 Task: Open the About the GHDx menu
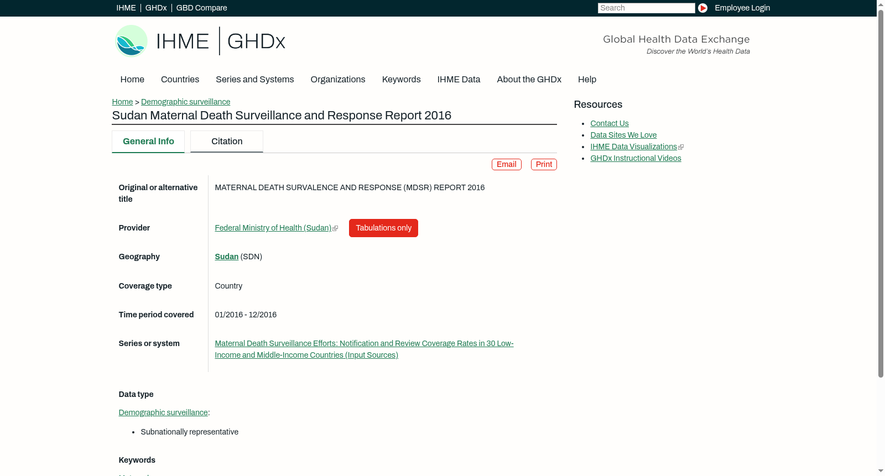pos(529,79)
